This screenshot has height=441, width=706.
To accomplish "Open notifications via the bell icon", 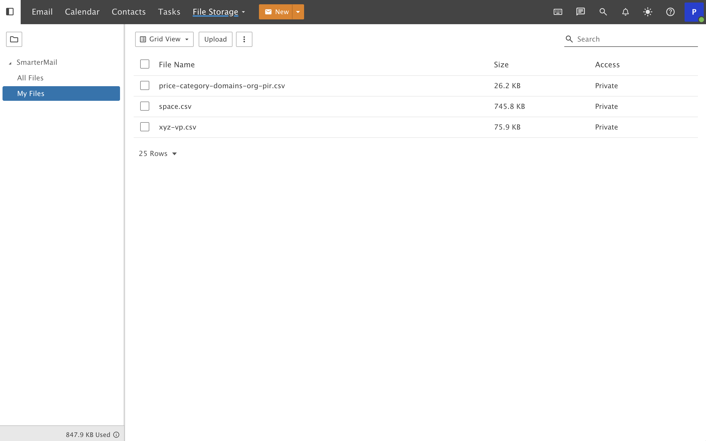I will (626, 12).
